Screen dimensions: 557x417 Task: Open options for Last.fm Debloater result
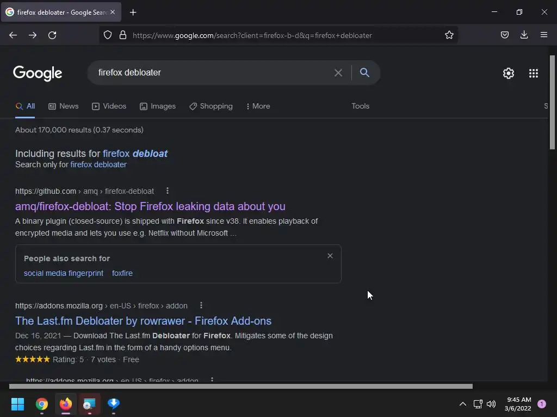click(201, 305)
